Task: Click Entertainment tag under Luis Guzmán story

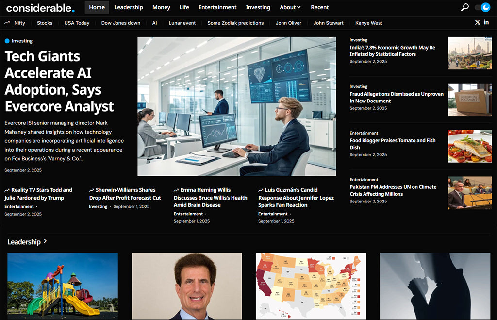Action: point(273,214)
